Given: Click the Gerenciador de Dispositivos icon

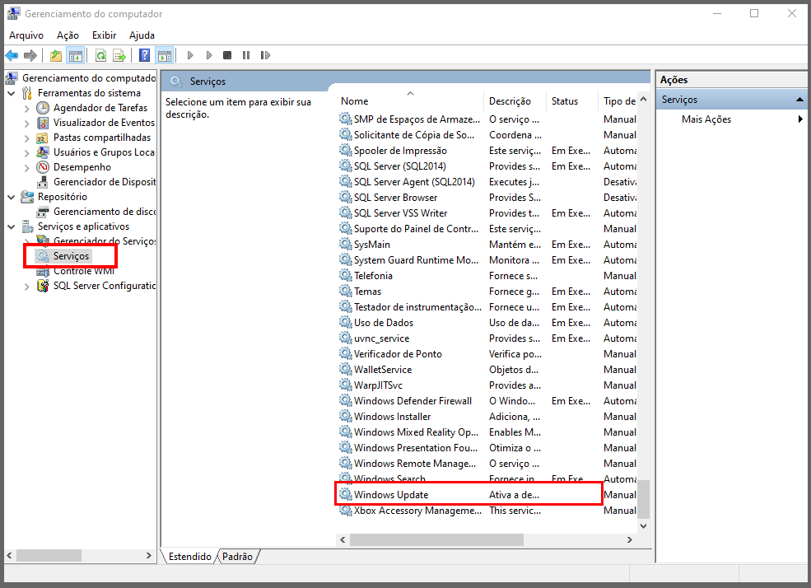Looking at the screenshot, I should click(43, 182).
